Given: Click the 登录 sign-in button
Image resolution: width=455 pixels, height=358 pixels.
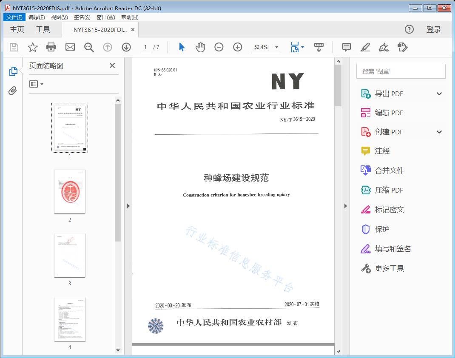Looking at the screenshot, I should click(433, 29).
